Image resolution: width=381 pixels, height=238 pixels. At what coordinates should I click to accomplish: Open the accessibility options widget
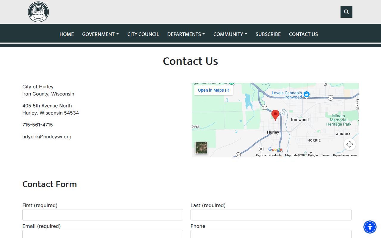tap(370, 227)
